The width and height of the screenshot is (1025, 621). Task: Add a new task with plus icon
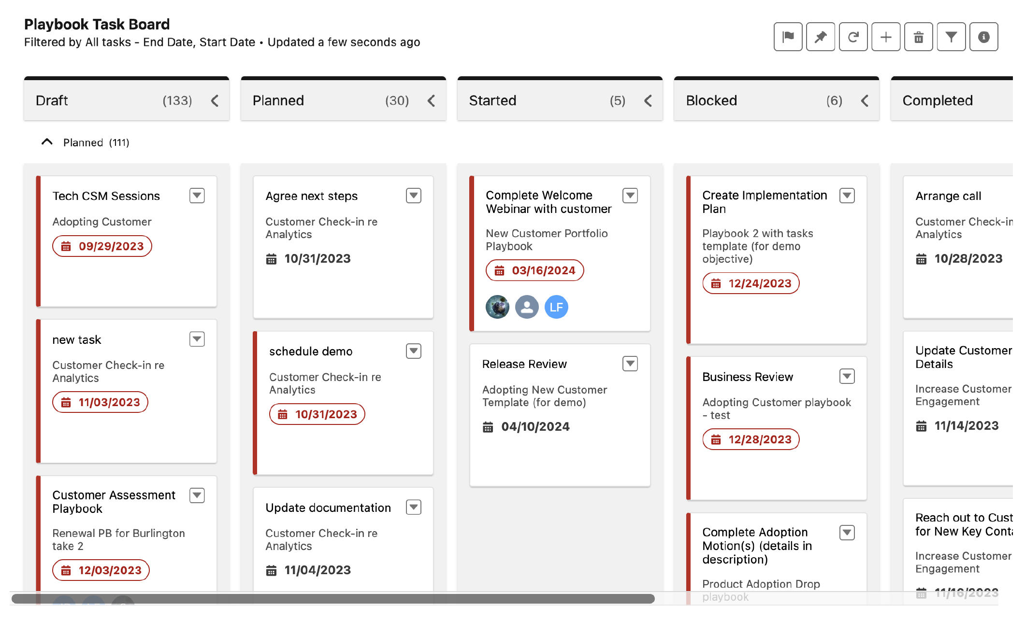pos(886,37)
